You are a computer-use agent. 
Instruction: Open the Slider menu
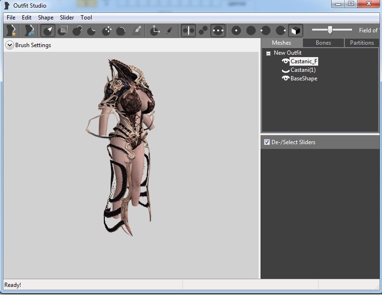click(x=67, y=18)
